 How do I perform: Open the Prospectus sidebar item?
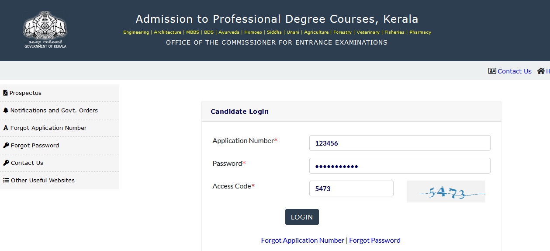(59, 93)
